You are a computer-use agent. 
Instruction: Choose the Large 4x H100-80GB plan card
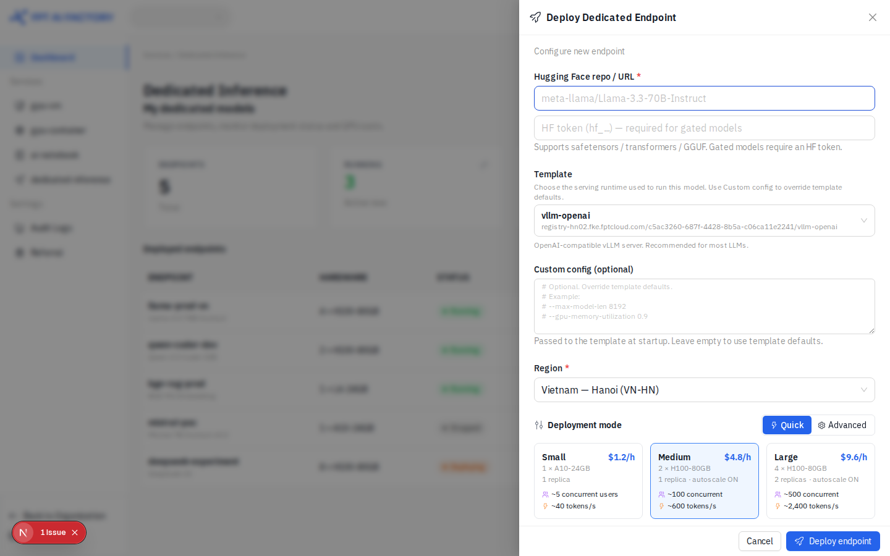click(821, 481)
